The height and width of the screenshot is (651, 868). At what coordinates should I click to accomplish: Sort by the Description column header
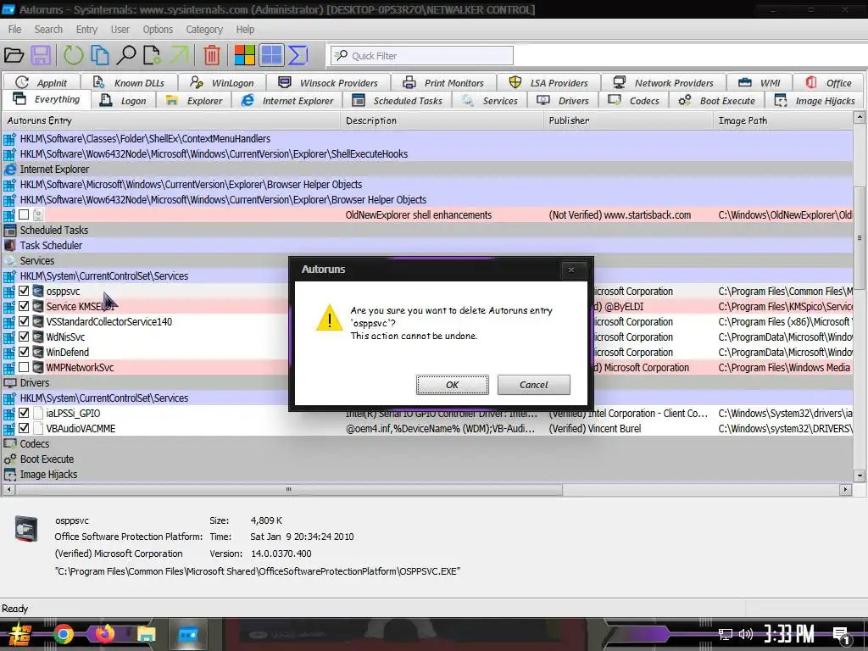click(442, 120)
